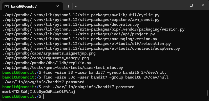Click the find -size 33c command line
The image size is (209, 101).
[x=85, y=77]
